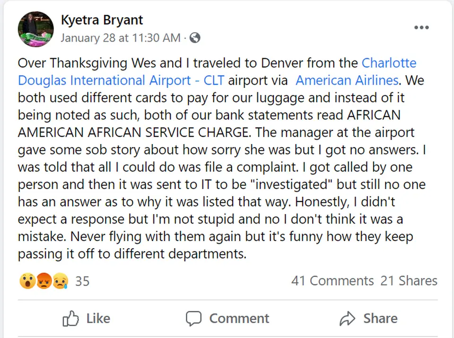
Task: Click the Share arrow icon
Action: (x=348, y=319)
